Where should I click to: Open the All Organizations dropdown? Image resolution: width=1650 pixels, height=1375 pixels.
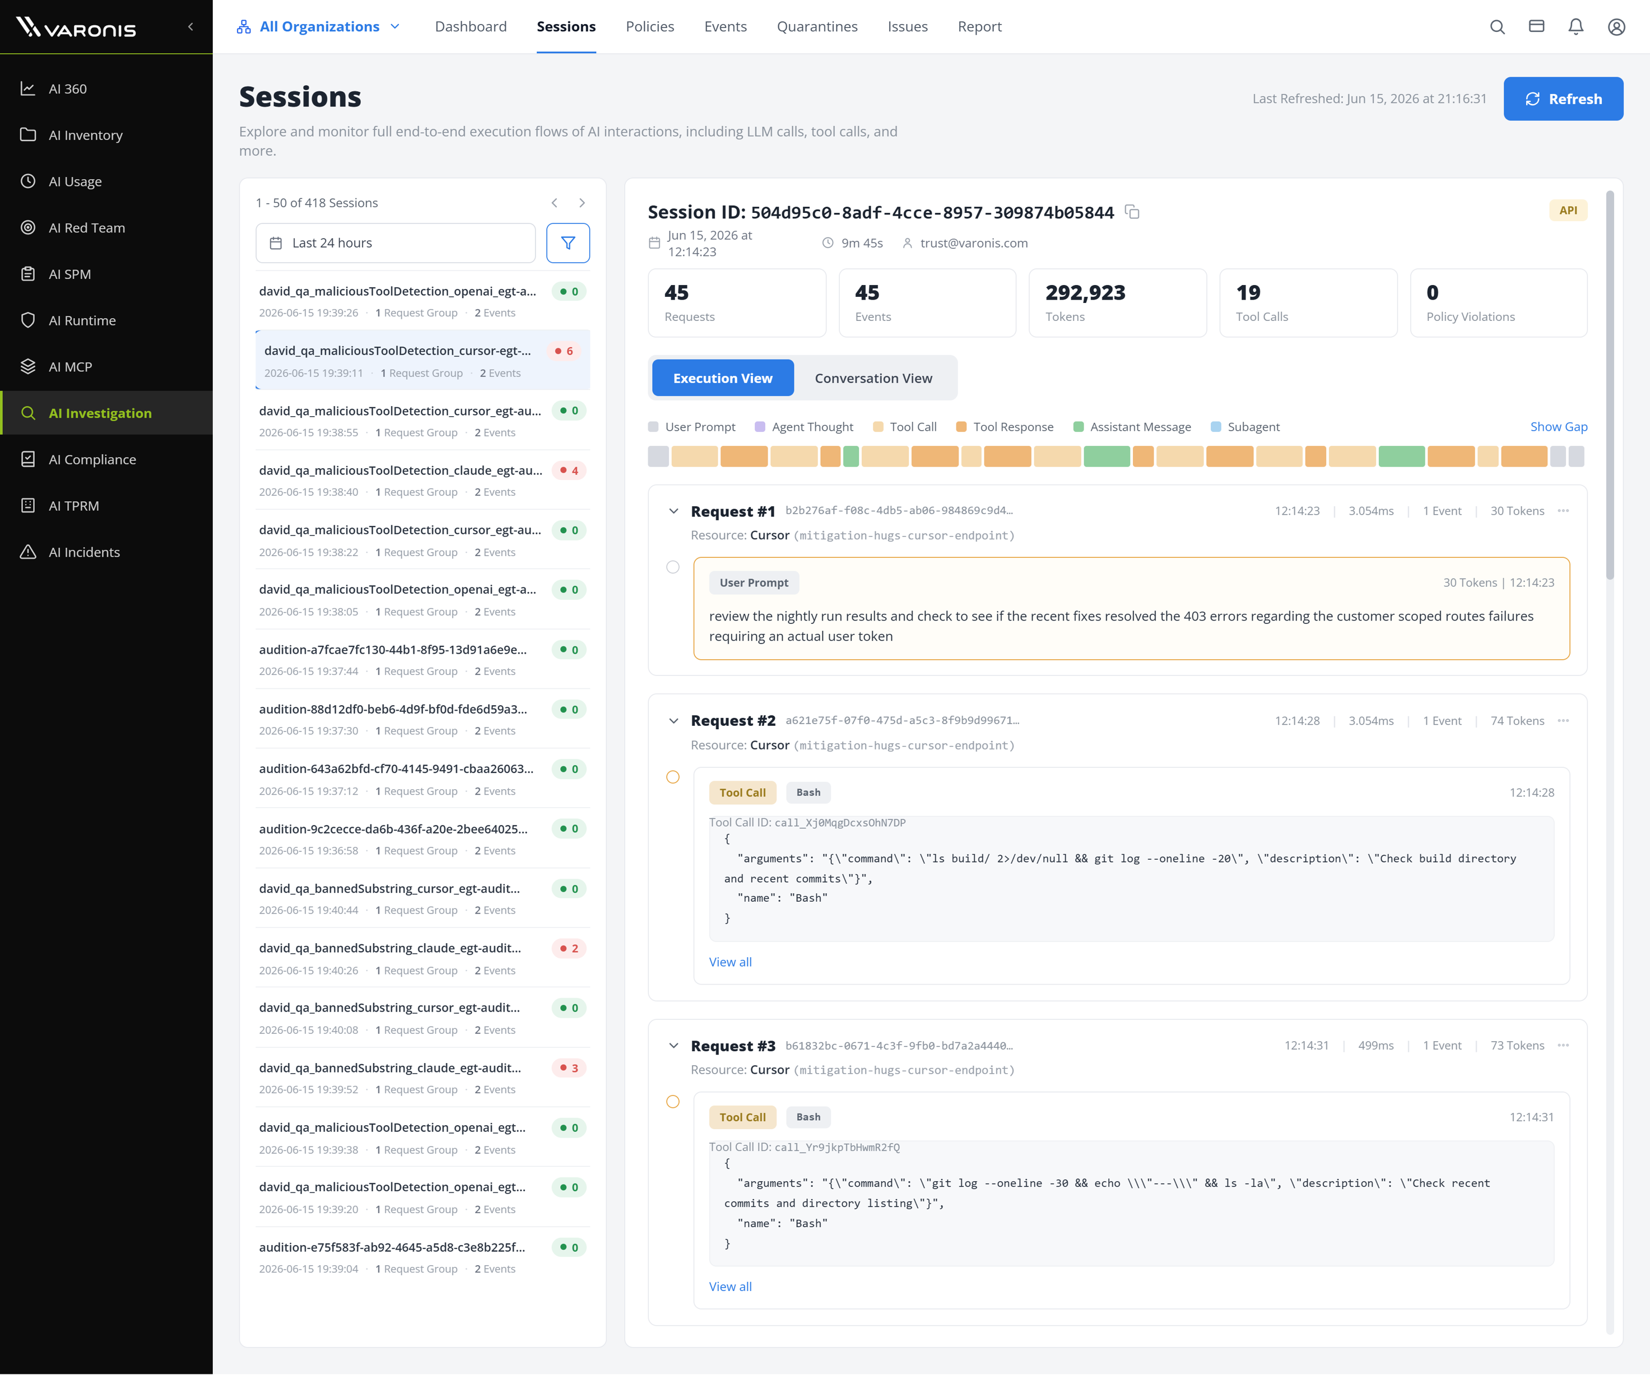coord(318,27)
